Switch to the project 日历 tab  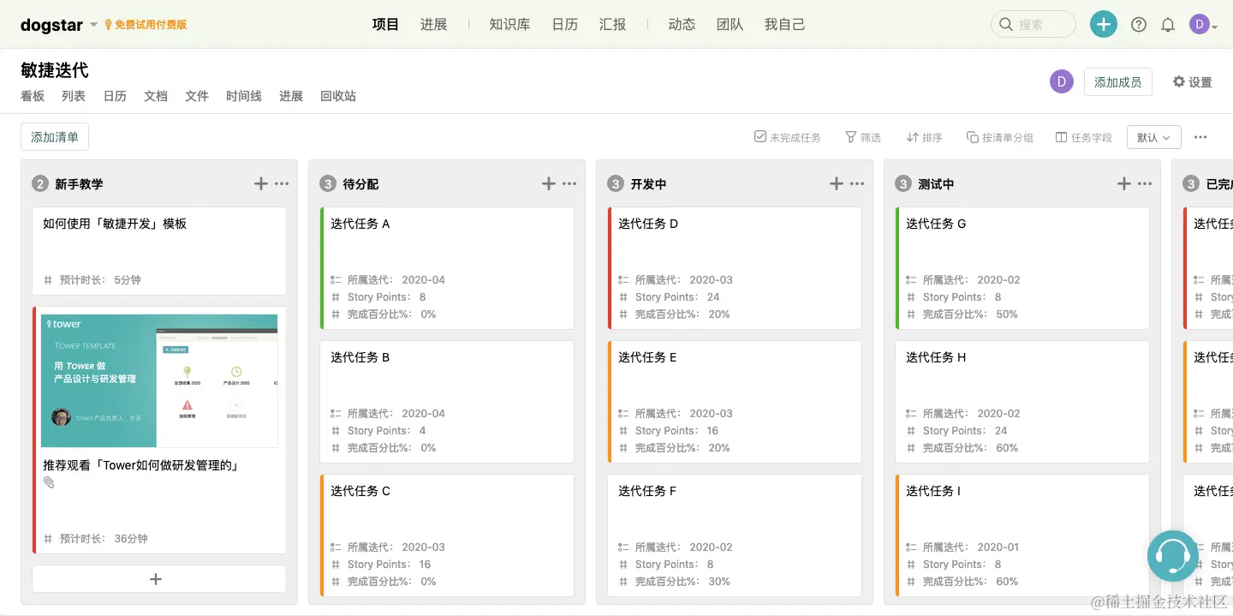tap(115, 96)
